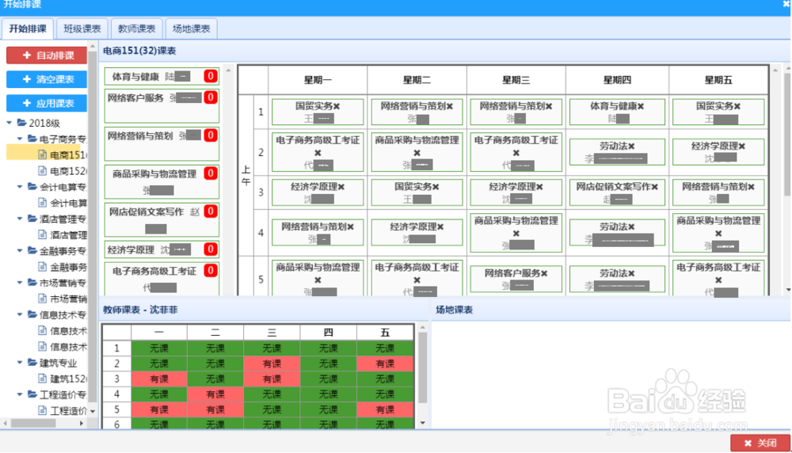Select 体育与健康 in the pending course list

click(x=162, y=77)
